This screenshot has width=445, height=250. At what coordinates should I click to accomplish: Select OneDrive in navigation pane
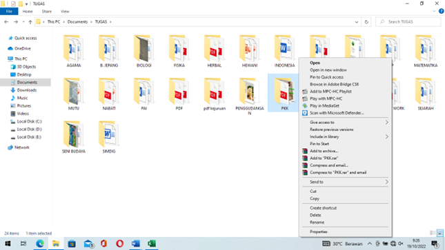click(x=22, y=48)
